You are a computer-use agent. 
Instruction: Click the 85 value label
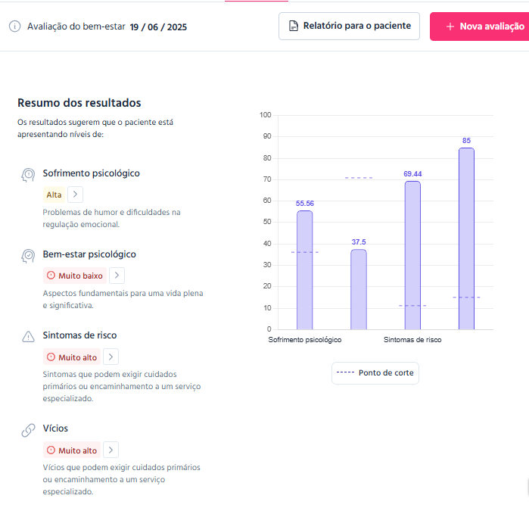pyautogui.click(x=466, y=140)
